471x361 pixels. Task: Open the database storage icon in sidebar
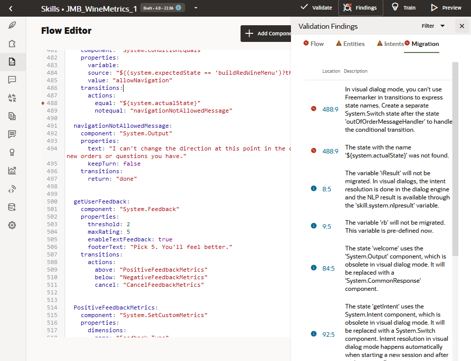(x=13, y=207)
